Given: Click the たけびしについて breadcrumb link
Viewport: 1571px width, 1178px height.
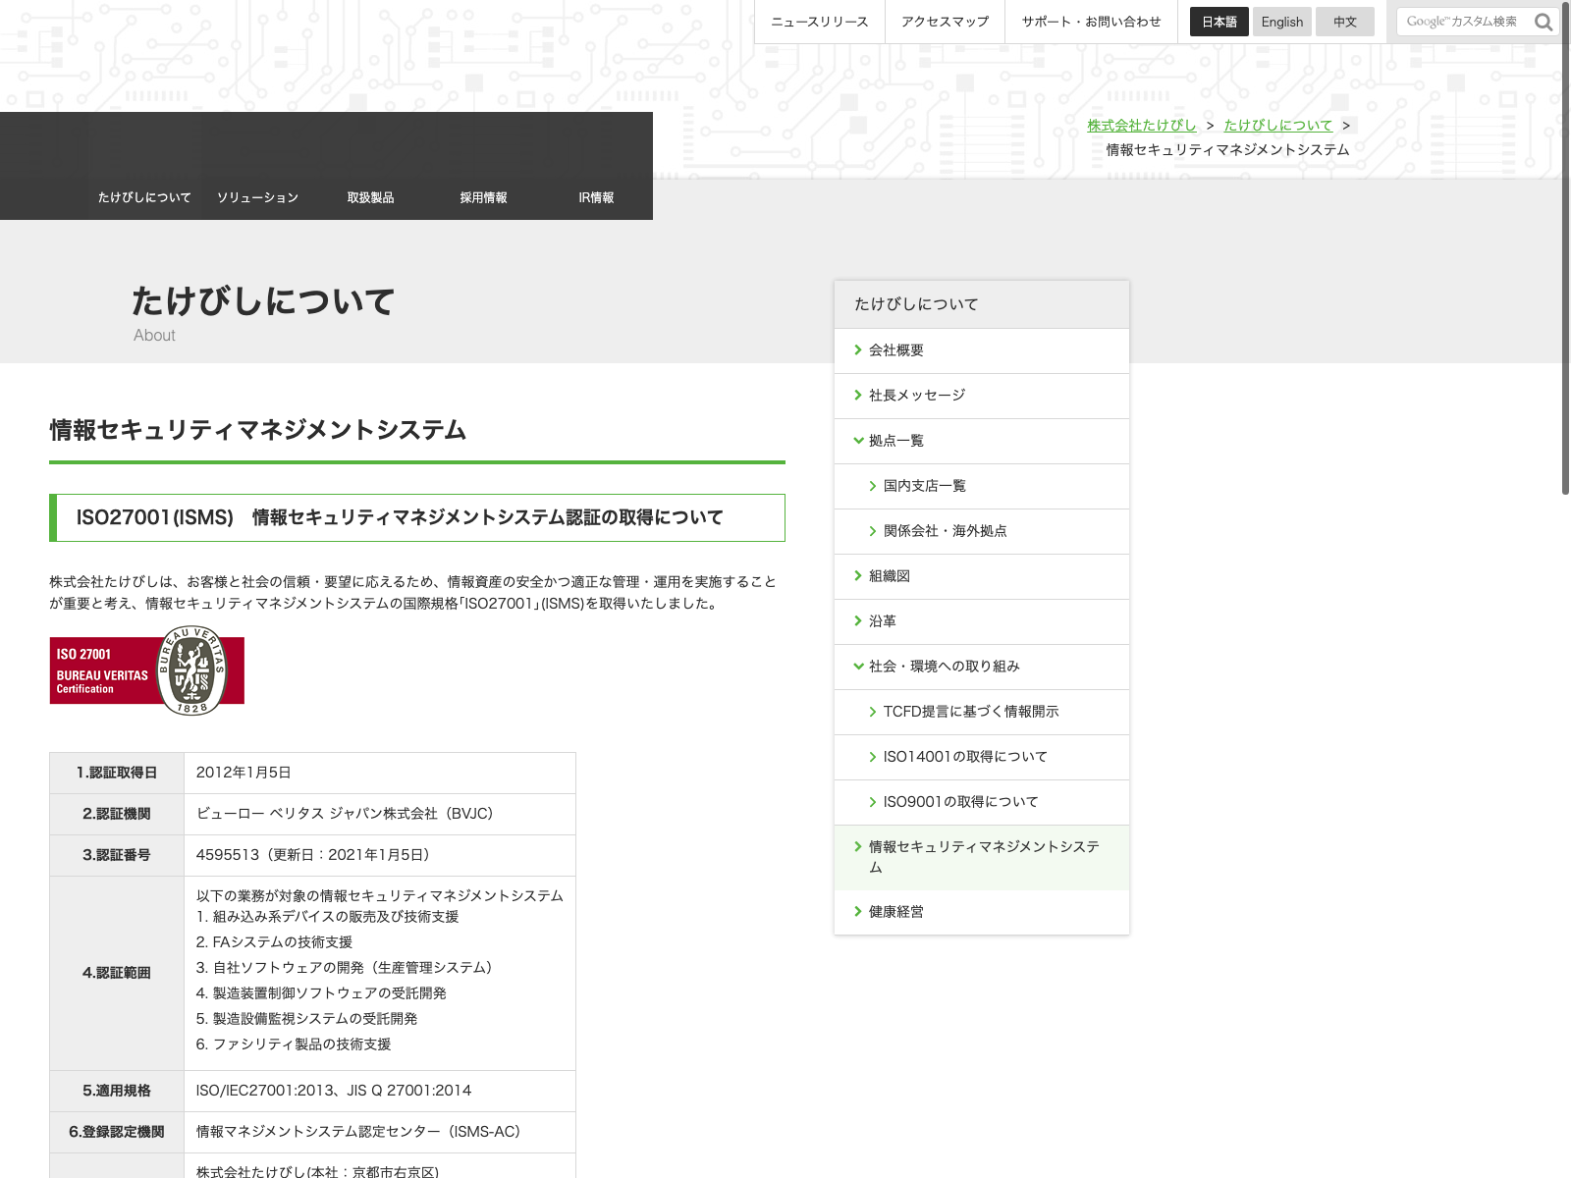Looking at the screenshot, I should [x=1277, y=125].
